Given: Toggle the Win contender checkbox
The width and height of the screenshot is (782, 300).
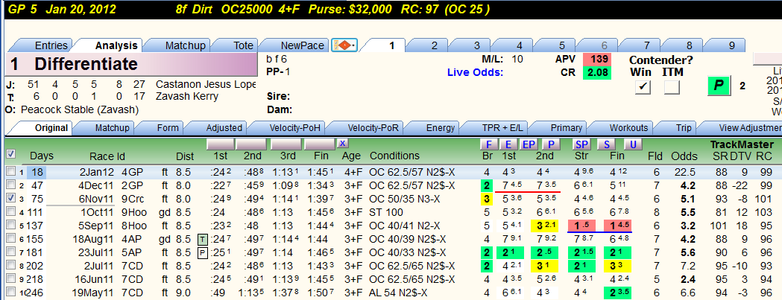Looking at the screenshot, I should coord(644,86).
